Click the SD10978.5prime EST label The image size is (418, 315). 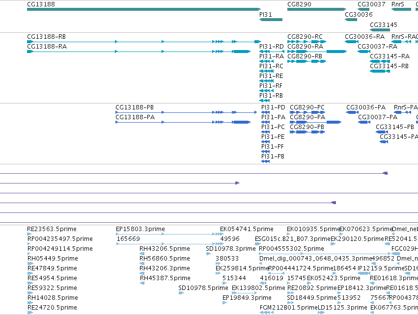point(203,288)
